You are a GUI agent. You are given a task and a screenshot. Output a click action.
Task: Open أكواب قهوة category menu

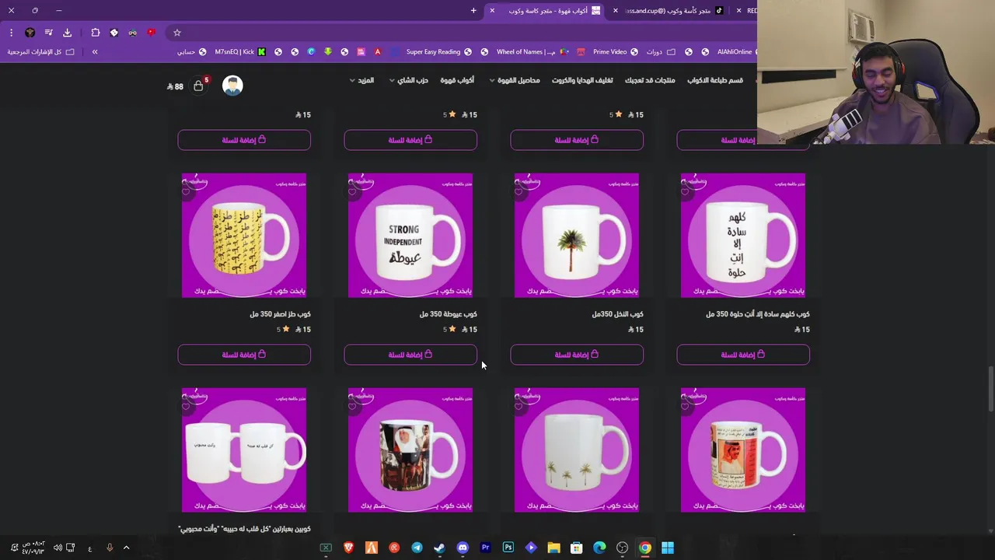click(457, 80)
